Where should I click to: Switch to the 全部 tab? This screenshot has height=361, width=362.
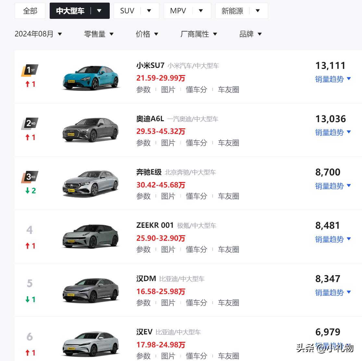pyautogui.click(x=30, y=10)
